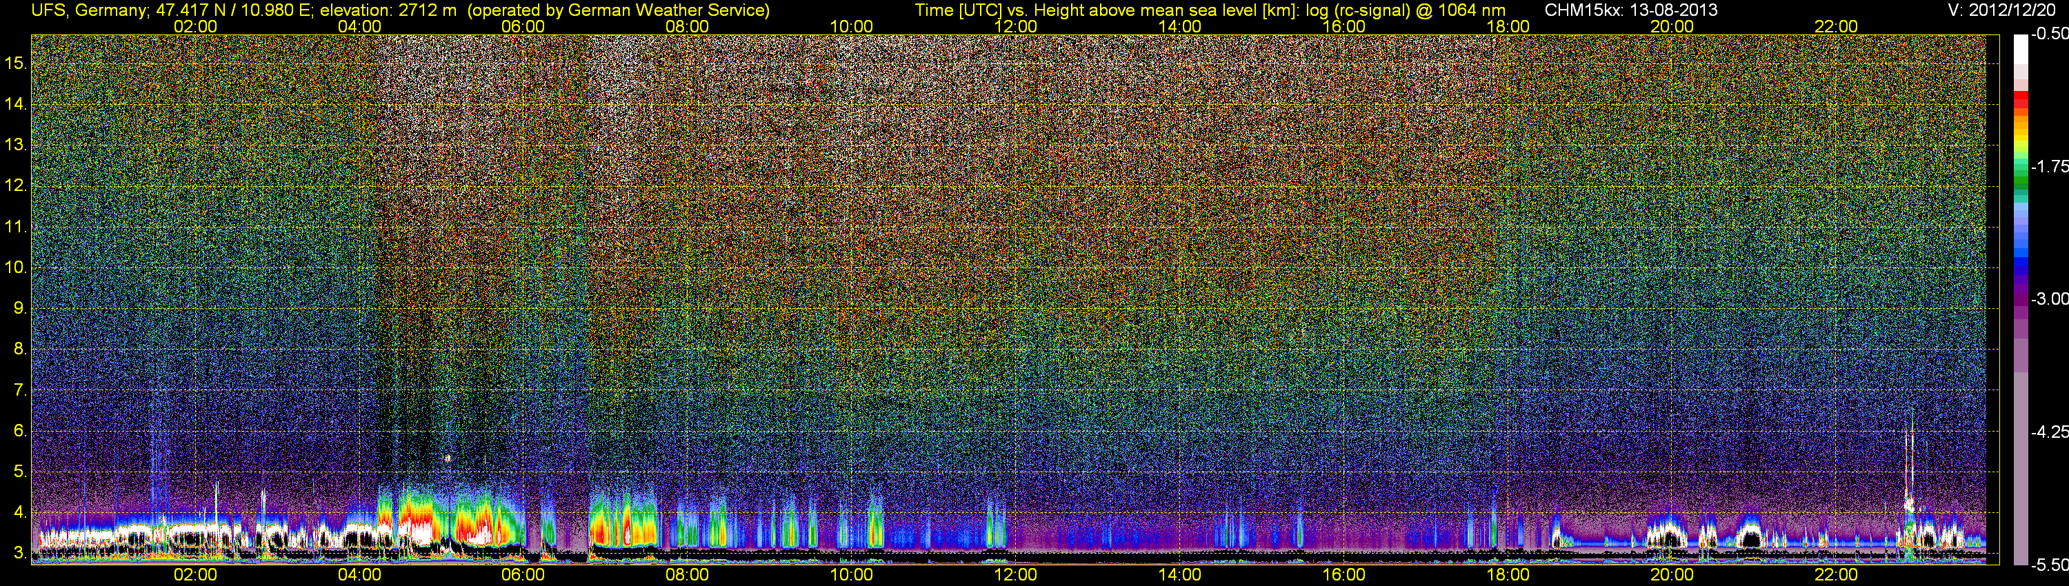Click the '15.' height axis label
This screenshot has width=2069, height=586.
15,63
